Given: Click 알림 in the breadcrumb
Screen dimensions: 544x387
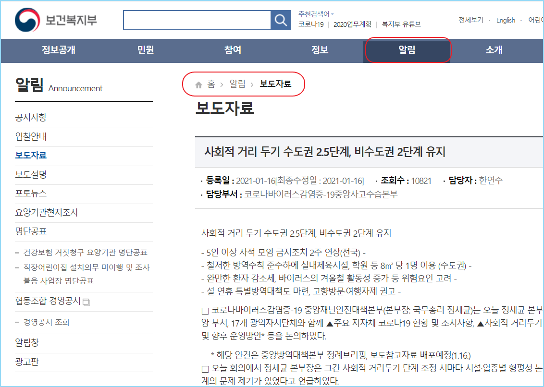Looking at the screenshot, I should click(238, 84).
